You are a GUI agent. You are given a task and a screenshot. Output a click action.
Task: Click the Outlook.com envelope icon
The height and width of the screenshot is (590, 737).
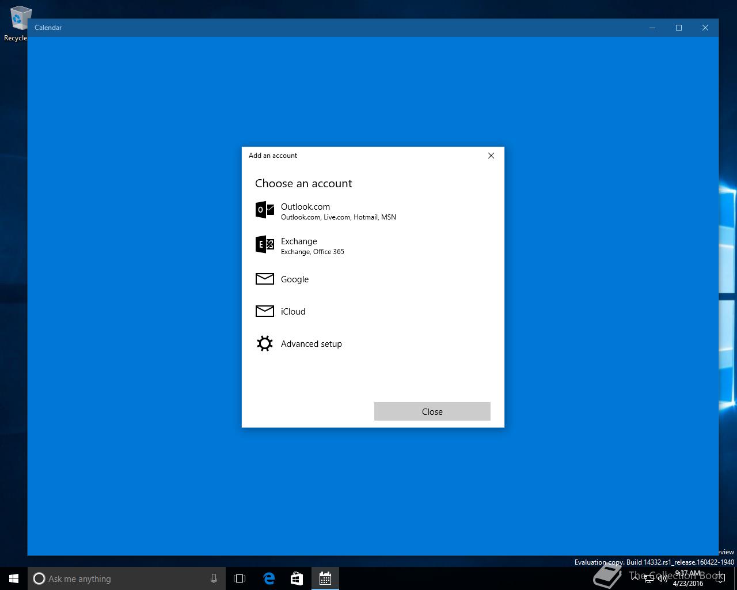(265, 210)
